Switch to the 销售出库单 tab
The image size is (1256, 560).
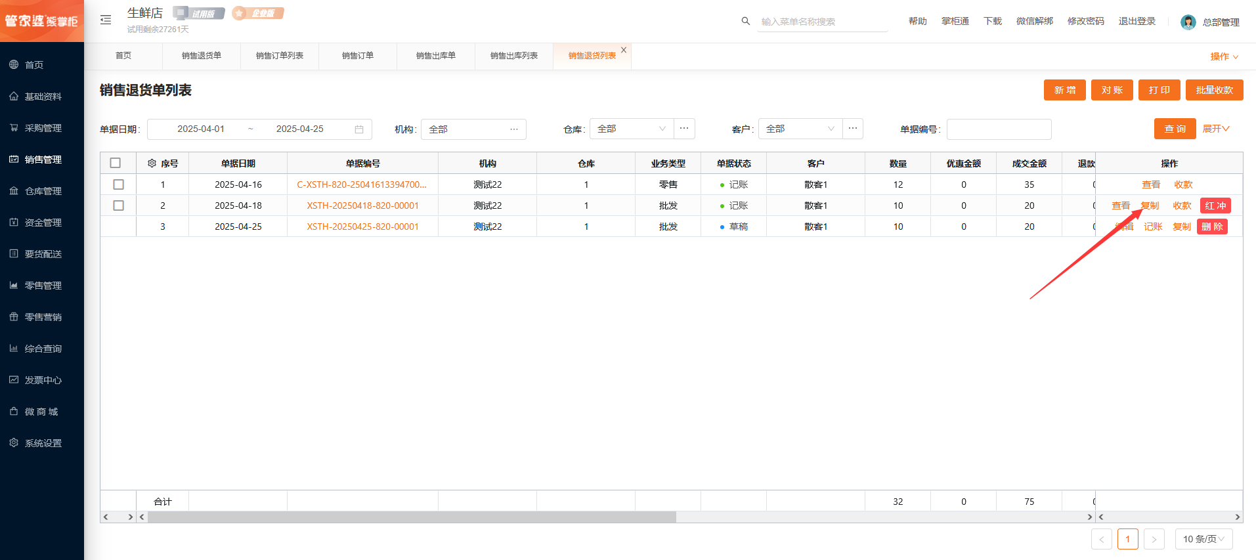pyautogui.click(x=436, y=56)
